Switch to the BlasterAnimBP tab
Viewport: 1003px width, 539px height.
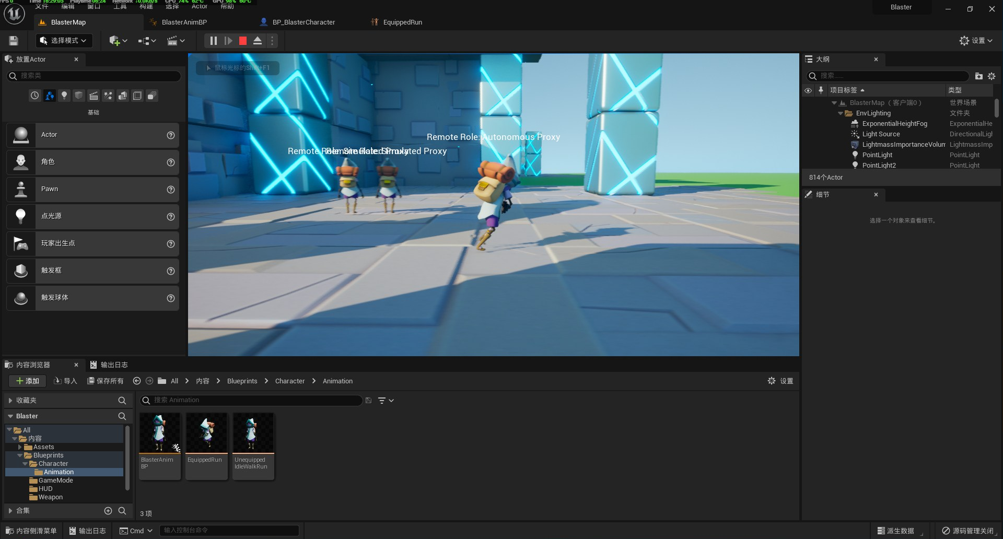coord(184,22)
